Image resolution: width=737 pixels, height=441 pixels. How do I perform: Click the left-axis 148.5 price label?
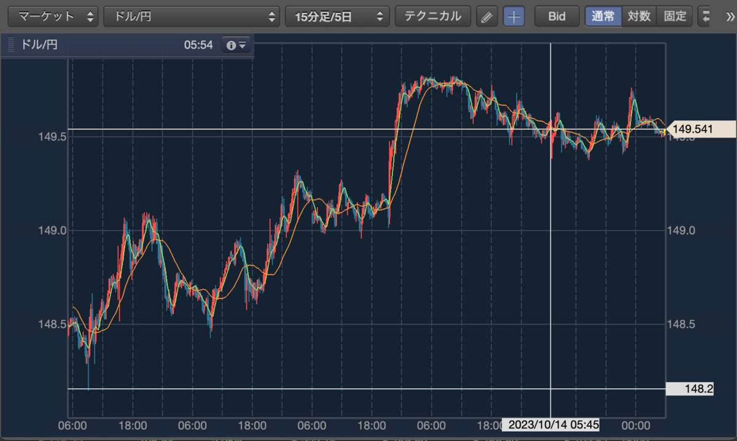(x=52, y=324)
